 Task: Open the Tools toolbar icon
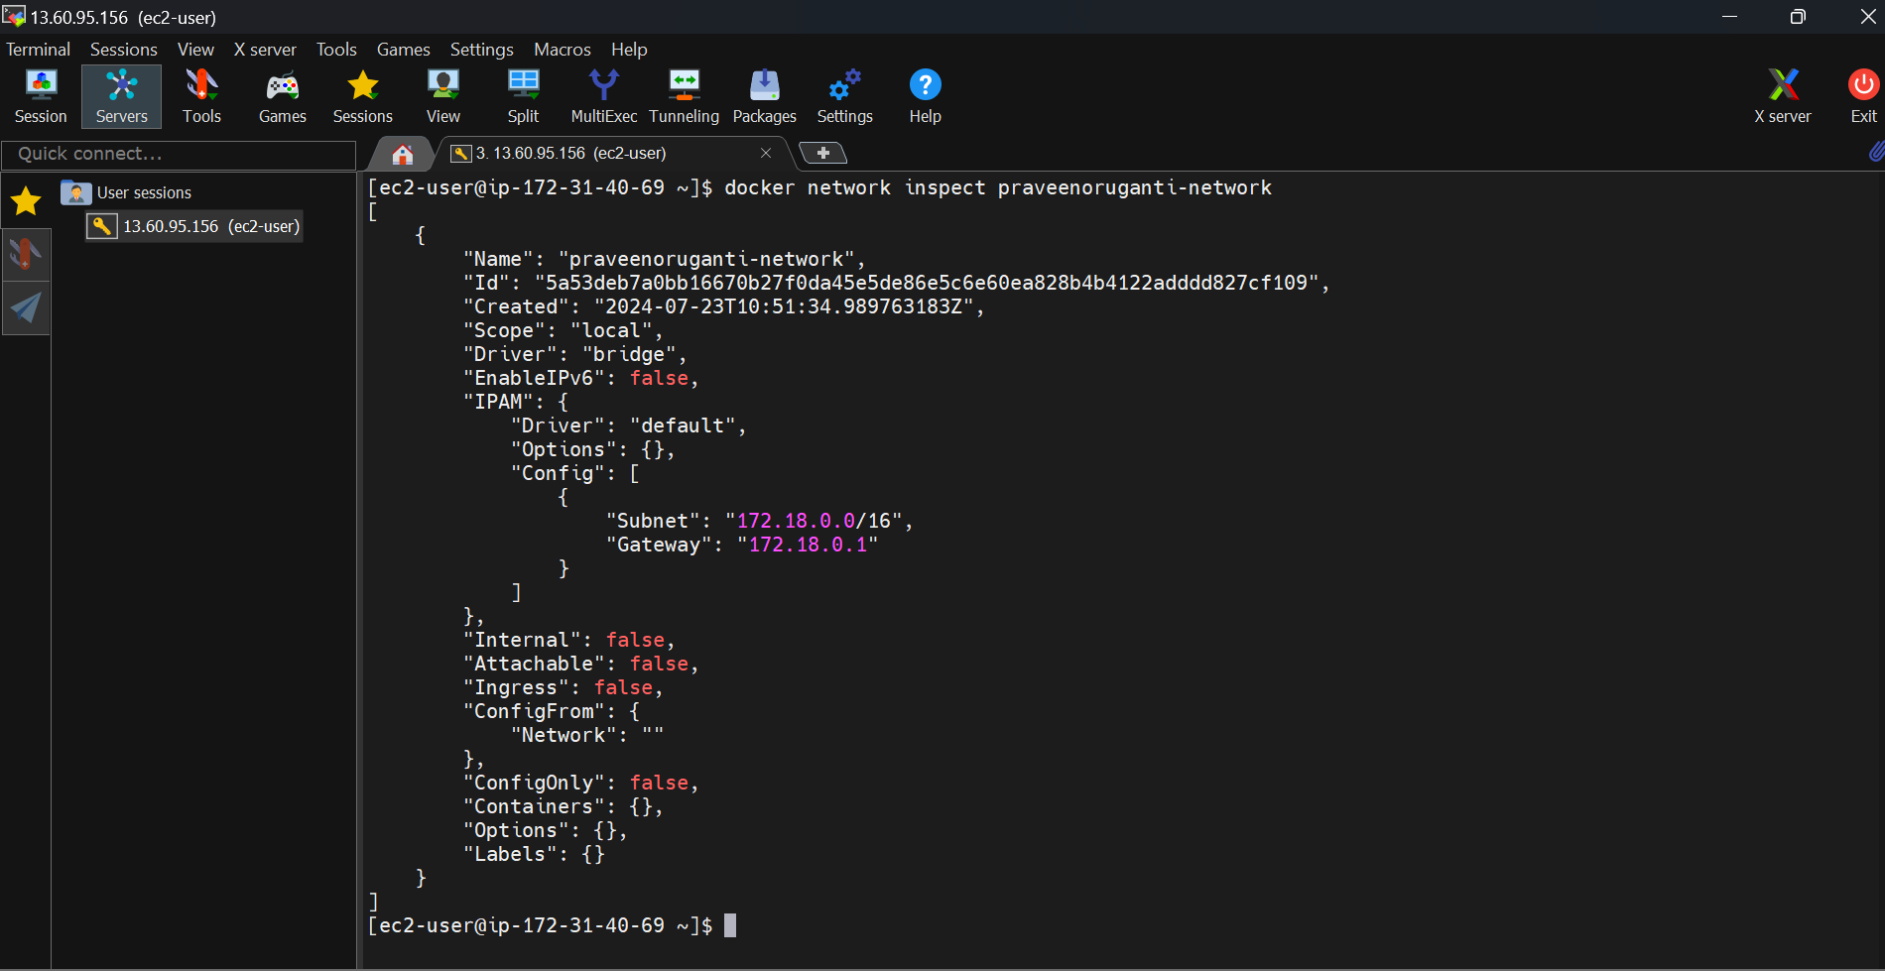coord(201,96)
